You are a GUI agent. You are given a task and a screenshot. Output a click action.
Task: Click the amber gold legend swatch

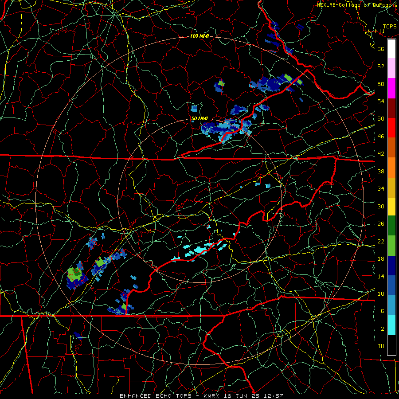[x=391, y=188]
